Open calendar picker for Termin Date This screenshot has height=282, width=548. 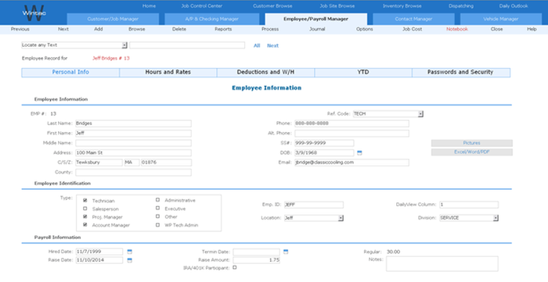[286, 252]
